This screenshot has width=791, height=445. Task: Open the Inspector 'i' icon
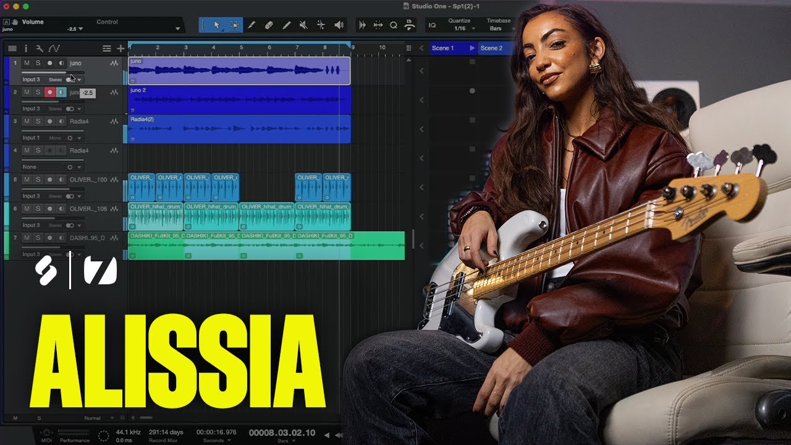[x=26, y=48]
